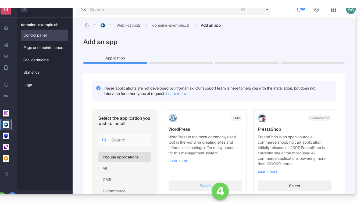Open SSL certificate in the side menu
364x202 pixels.
pyautogui.click(x=36, y=60)
